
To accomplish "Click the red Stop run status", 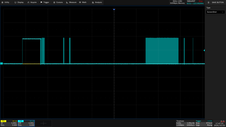I will pyautogui.click(x=201, y=1).
